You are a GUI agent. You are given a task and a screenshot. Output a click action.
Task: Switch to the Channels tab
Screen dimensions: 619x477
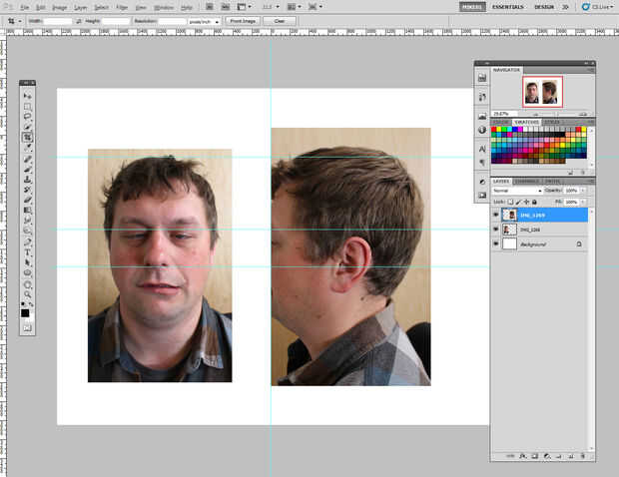526,181
